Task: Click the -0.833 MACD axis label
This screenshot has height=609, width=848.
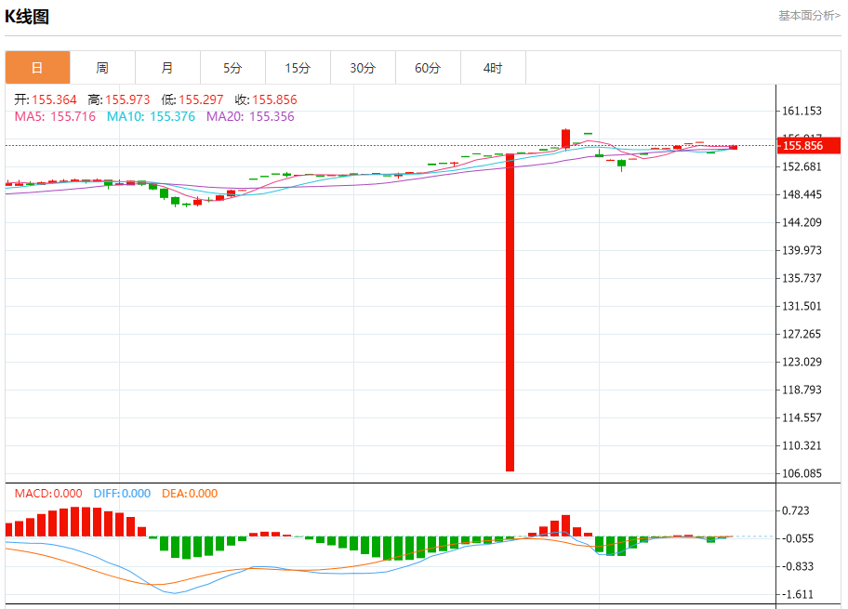Action: click(x=798, y=566)
